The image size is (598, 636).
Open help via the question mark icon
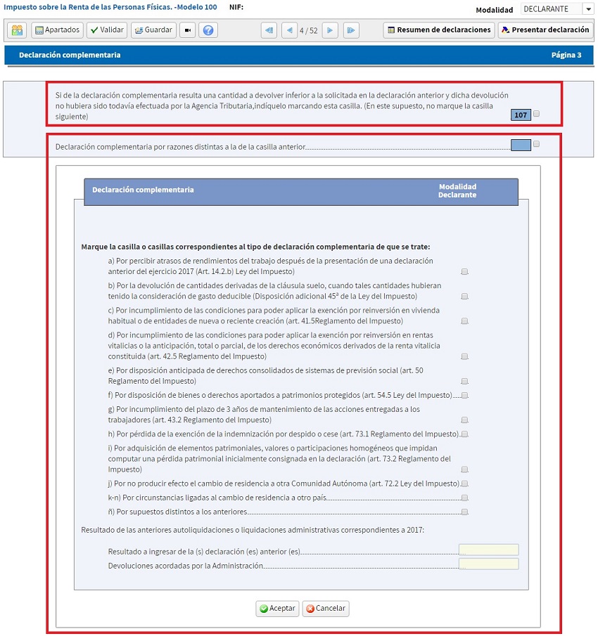[x=208, y=30]
